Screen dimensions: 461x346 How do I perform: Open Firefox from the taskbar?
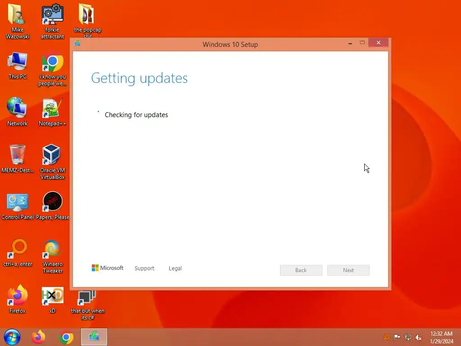pos(39,337)
